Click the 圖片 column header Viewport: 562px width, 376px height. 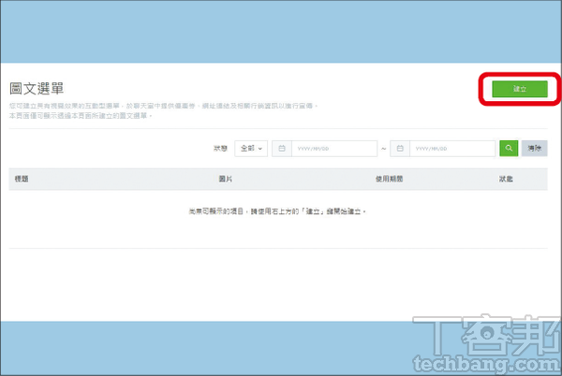[226, 179]
